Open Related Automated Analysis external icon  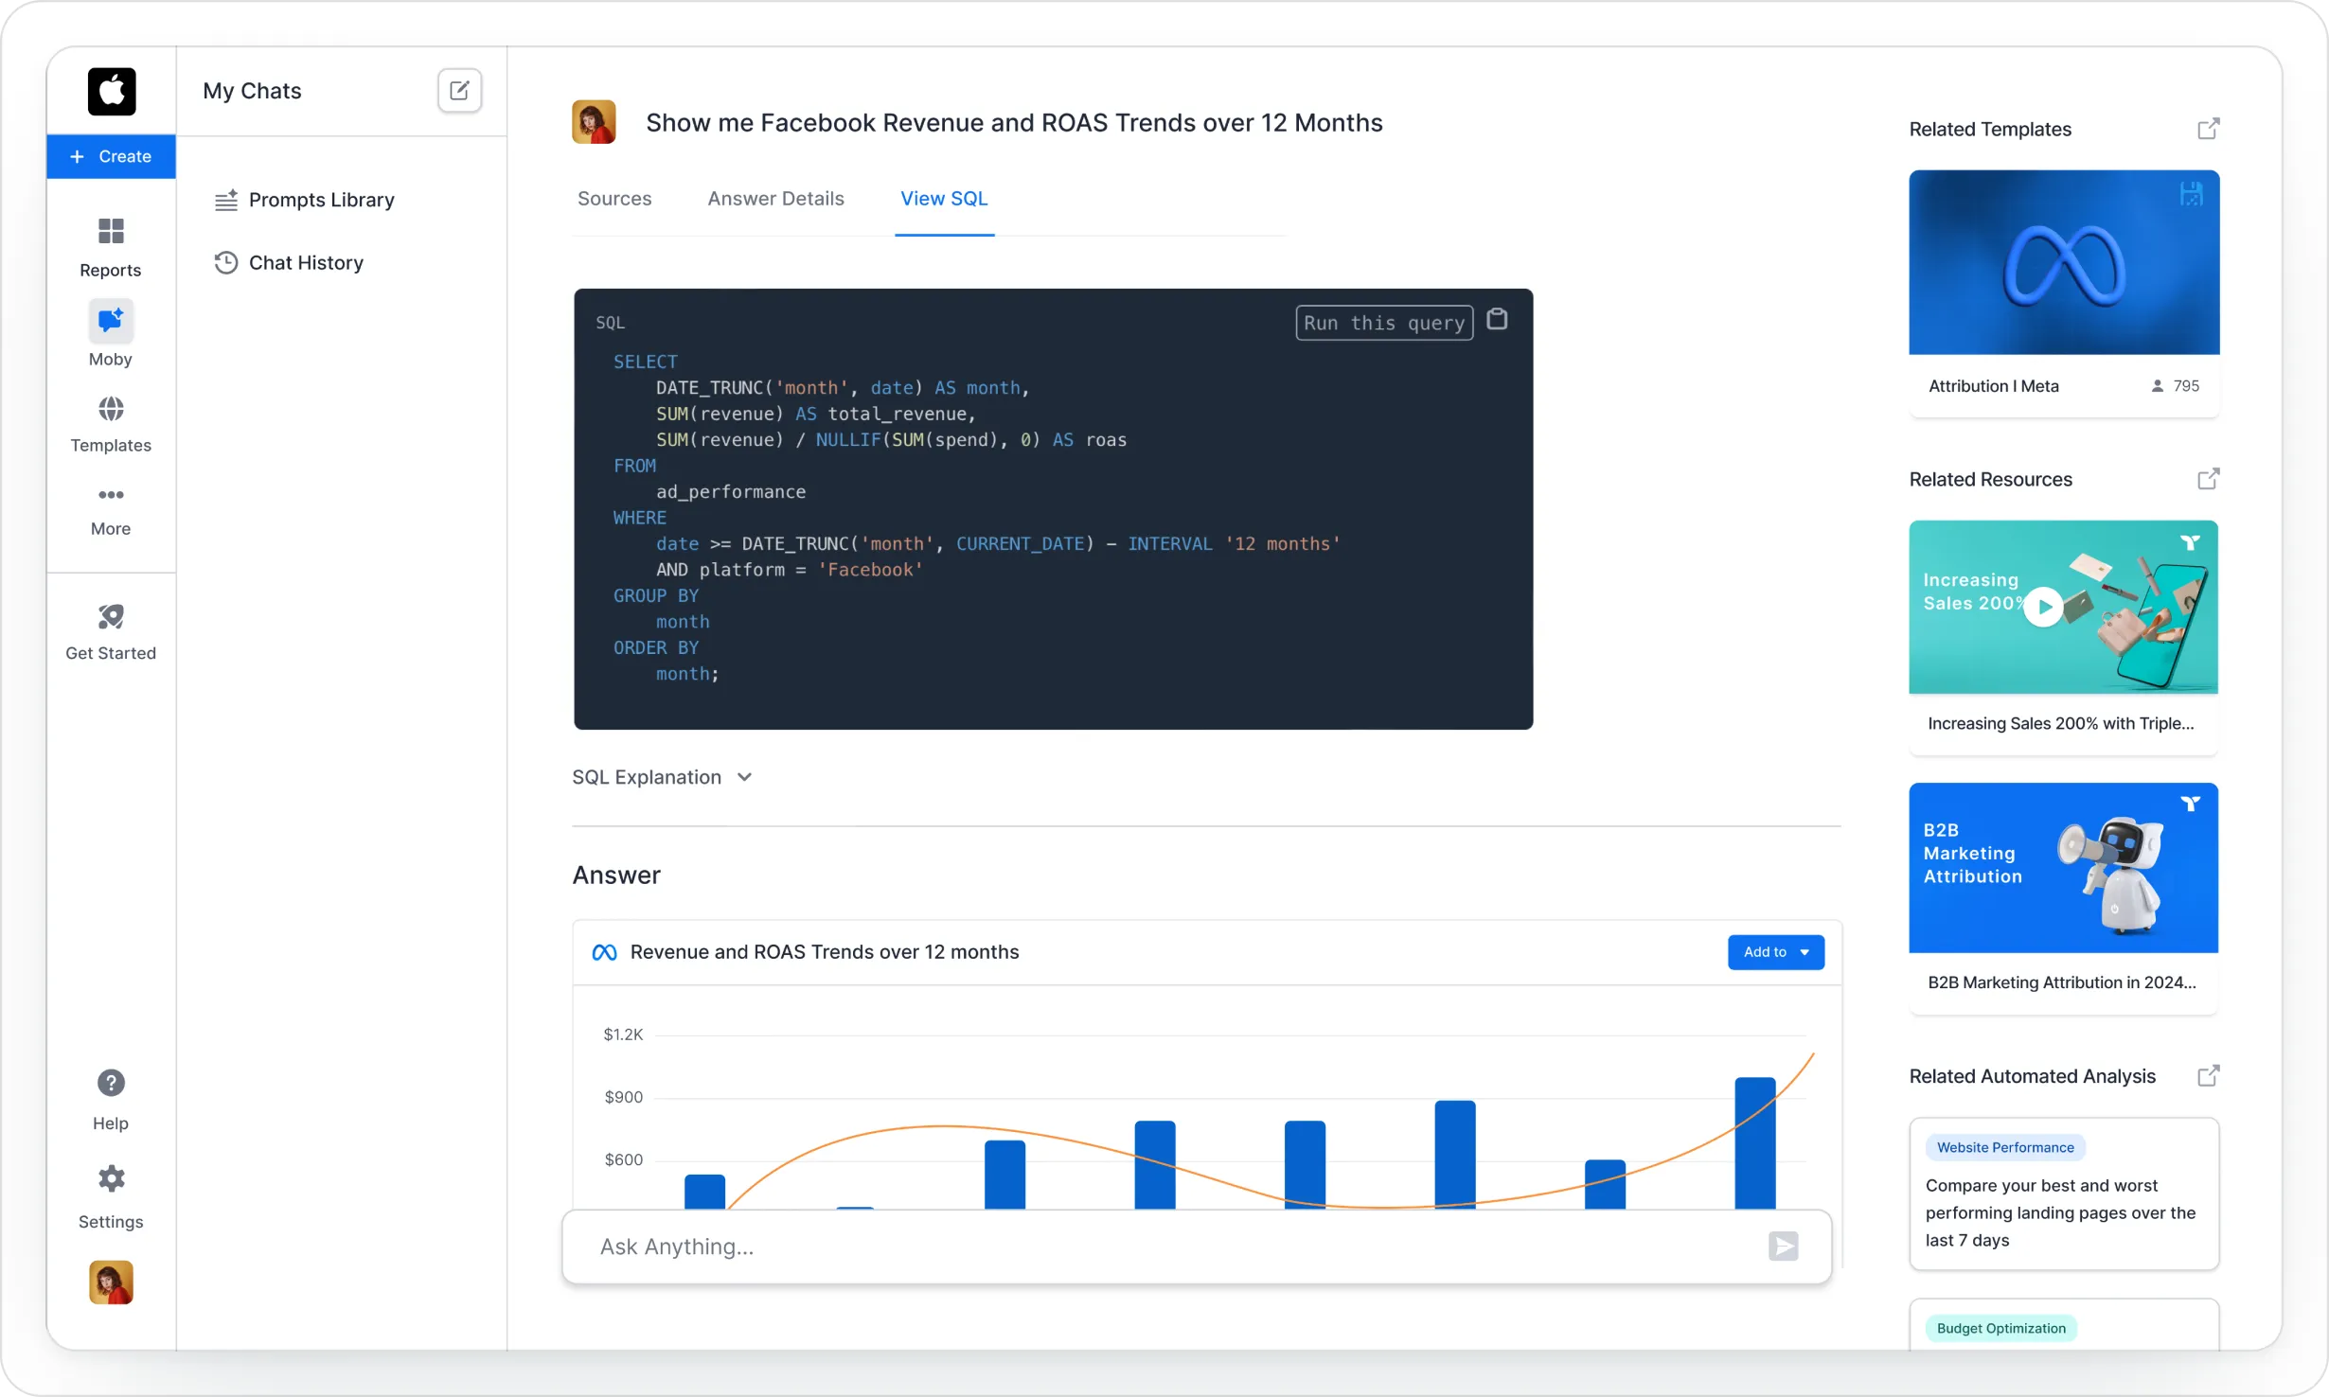[2208, 1076]
